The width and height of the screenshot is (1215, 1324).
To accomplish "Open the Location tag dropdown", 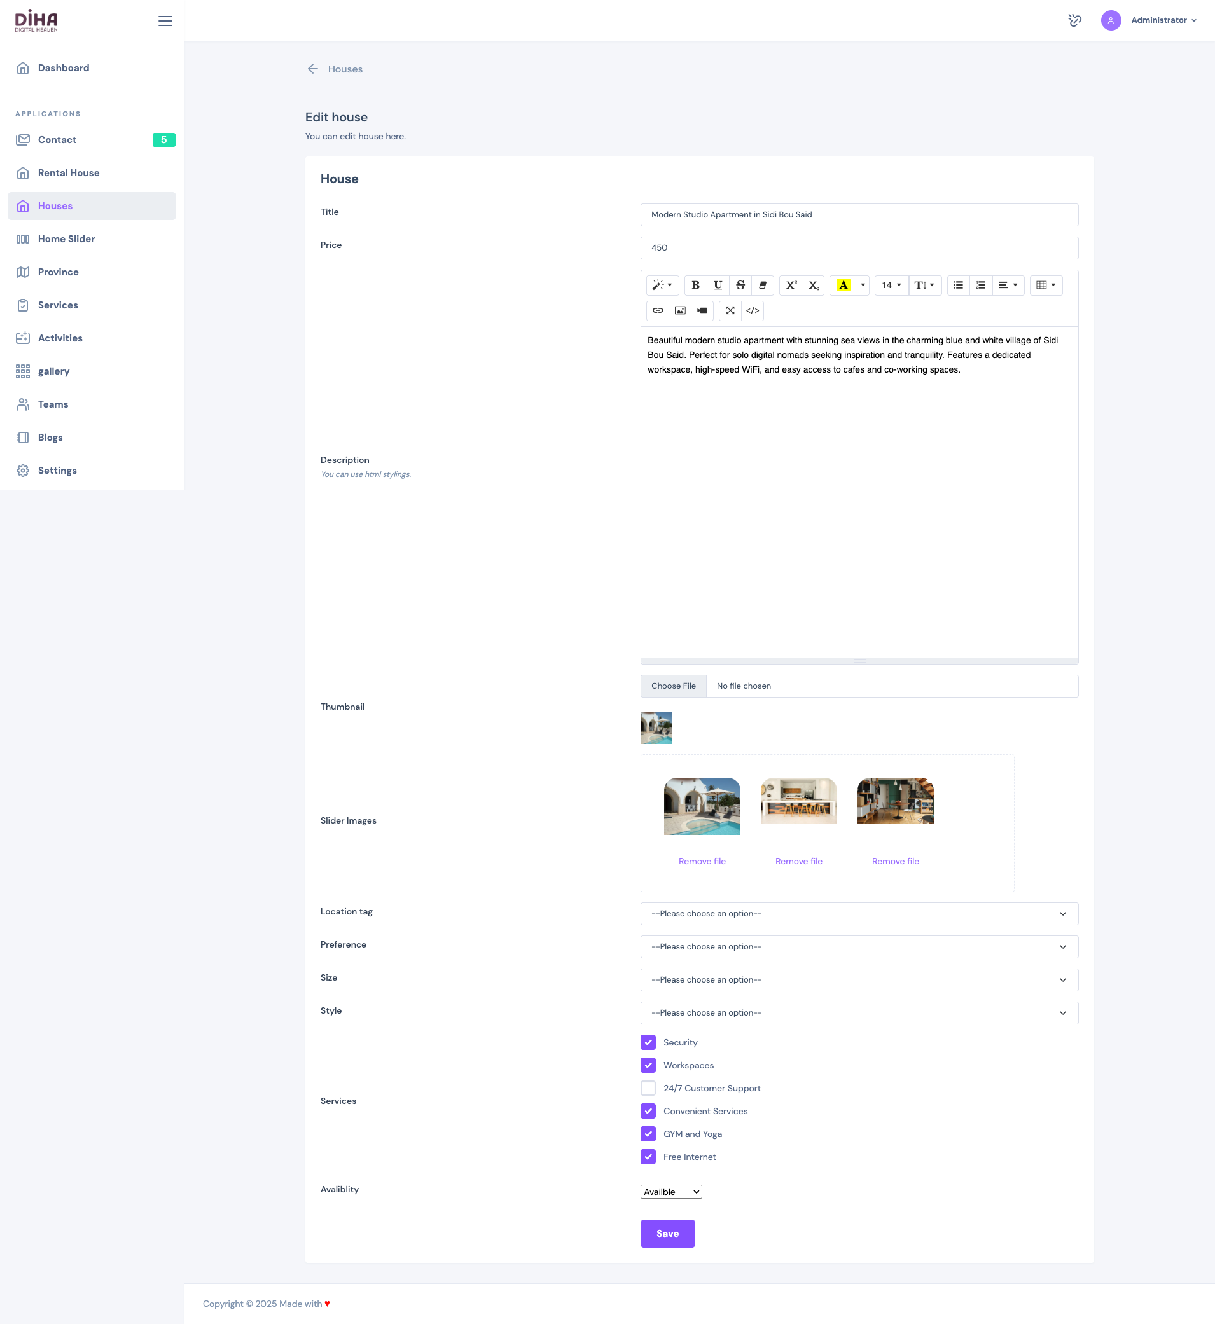I will tap(859, 914).
